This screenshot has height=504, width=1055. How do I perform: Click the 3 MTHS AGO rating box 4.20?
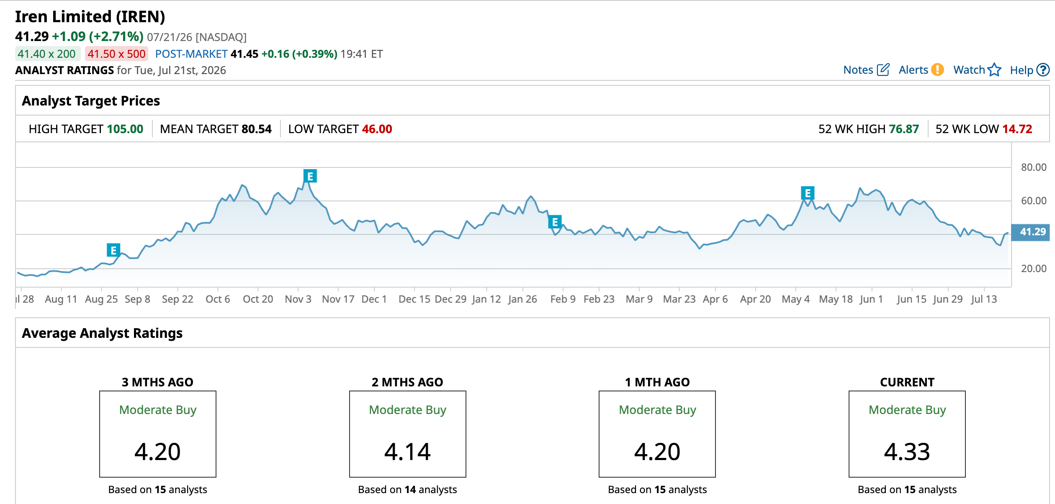click(158, 434)
